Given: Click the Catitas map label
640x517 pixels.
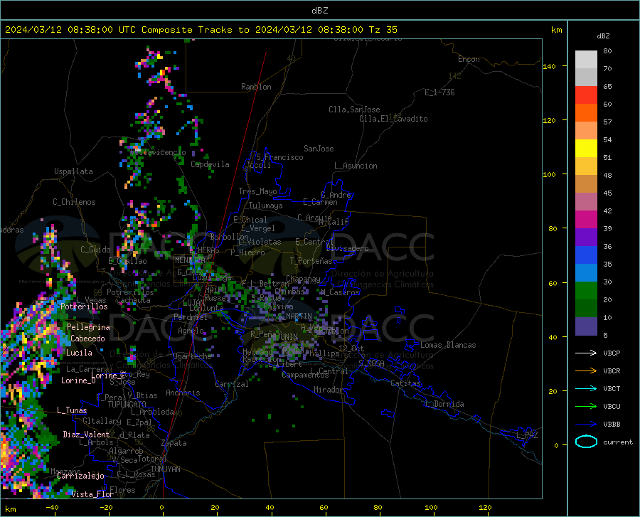Looking at the screenshot, I should [x=405, y=383].
